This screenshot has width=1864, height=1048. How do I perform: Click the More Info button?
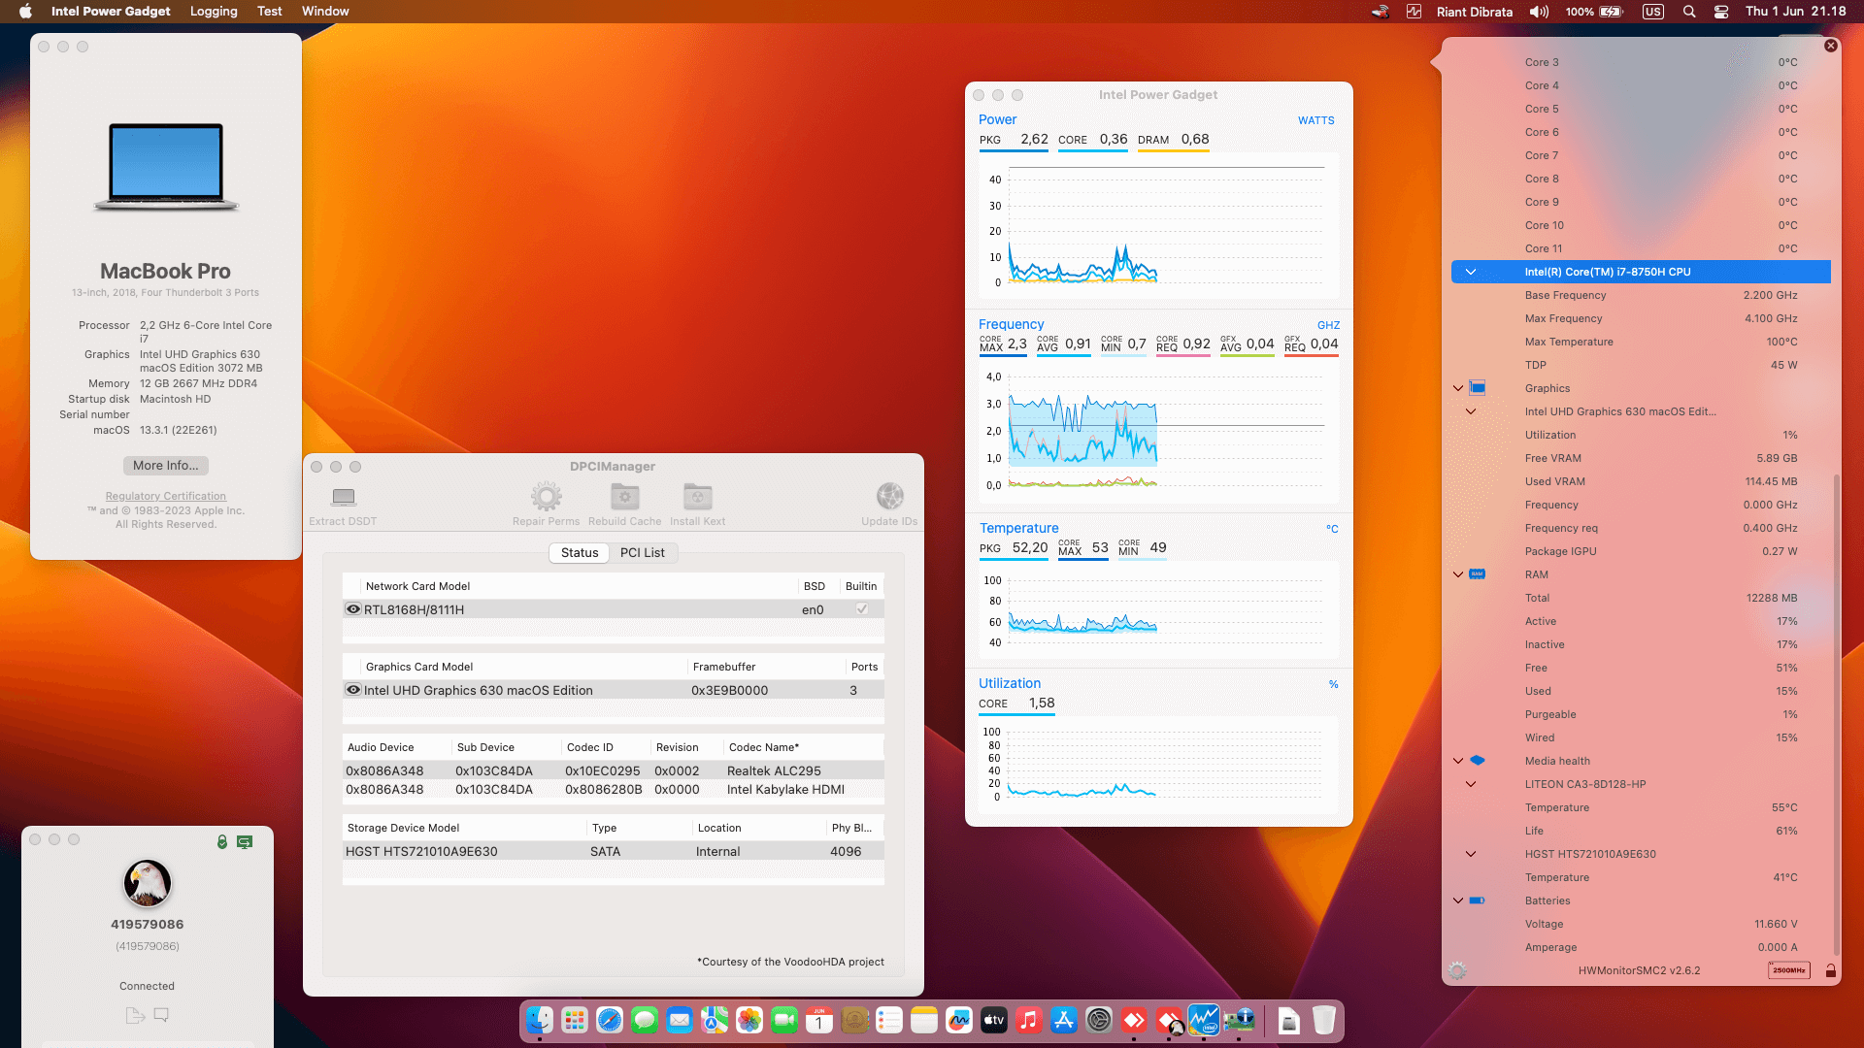(x=165, y=465)
